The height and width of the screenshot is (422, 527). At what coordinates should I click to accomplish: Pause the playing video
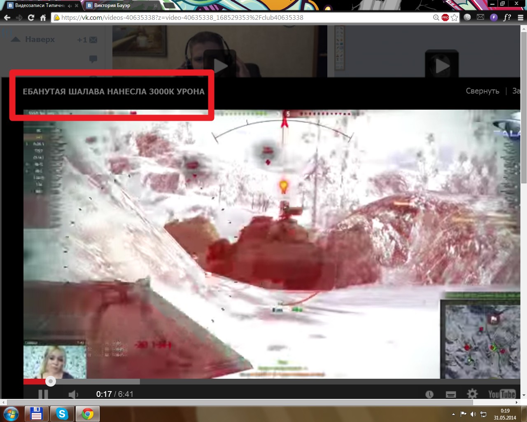43,394
